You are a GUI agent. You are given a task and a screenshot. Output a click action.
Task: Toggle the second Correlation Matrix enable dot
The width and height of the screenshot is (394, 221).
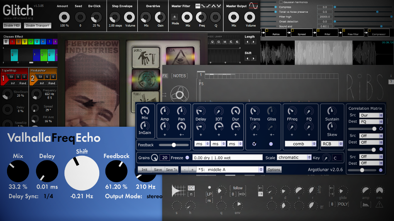381,149
